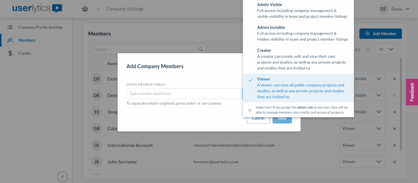The width and height of the screenshot is (418, 183).
Task: Open the Credits section
Action: (x=24, y=53)
